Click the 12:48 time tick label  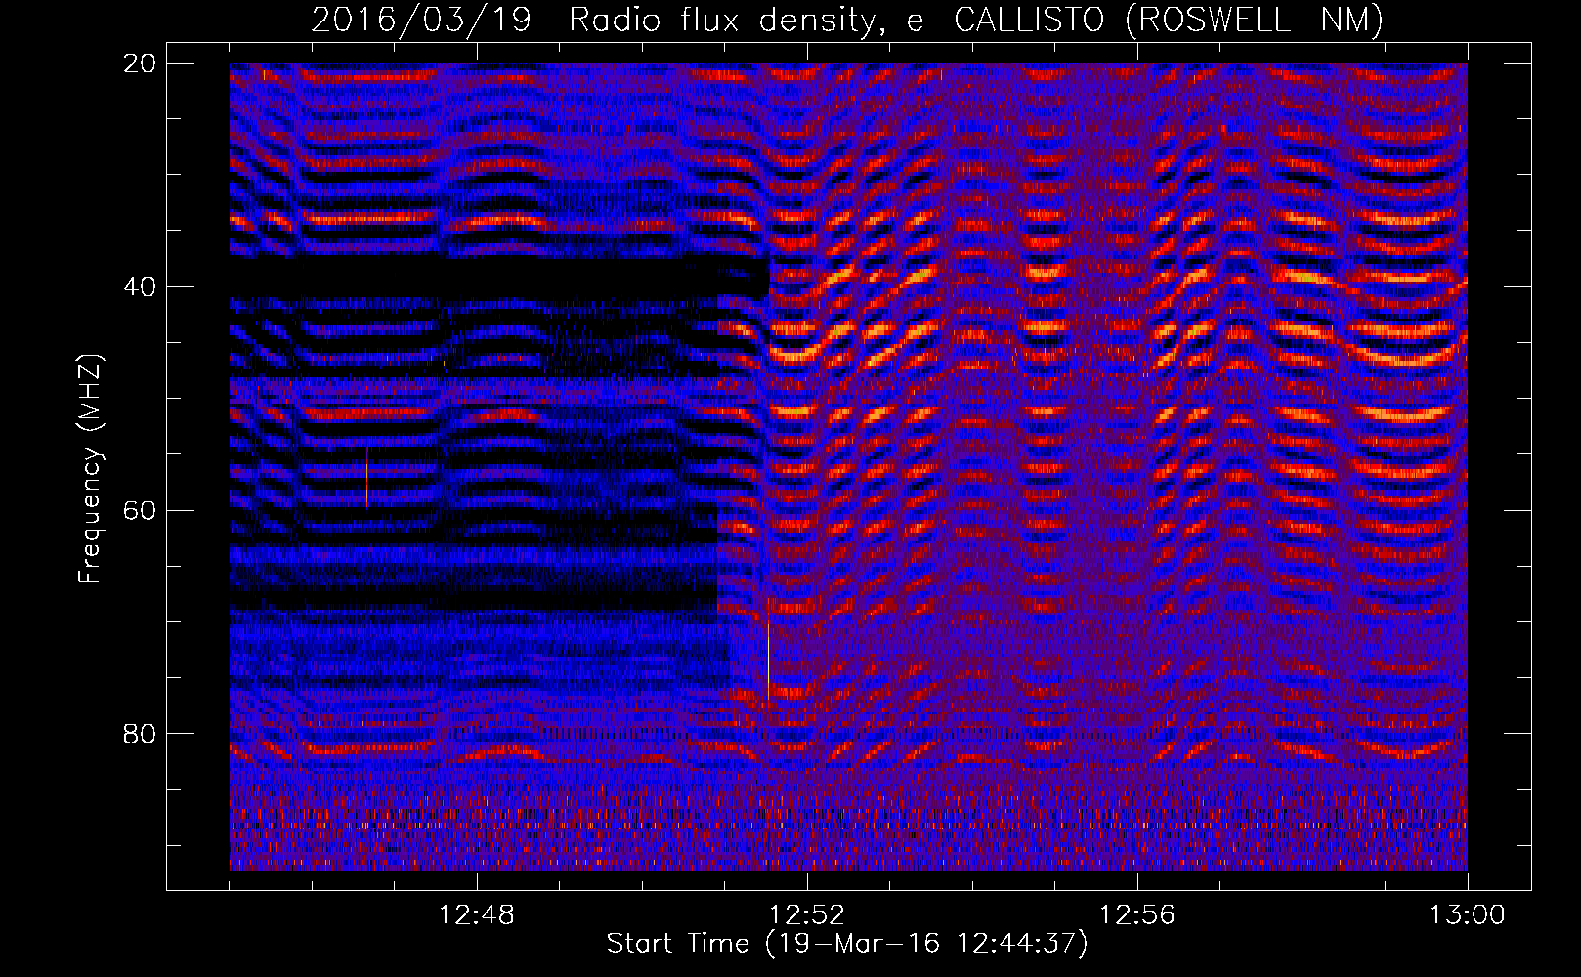(477, 915)
